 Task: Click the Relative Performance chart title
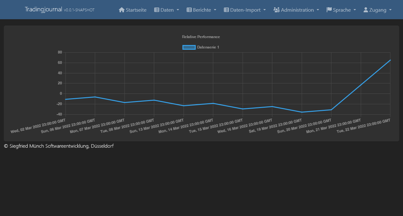(x=201, y=37)
